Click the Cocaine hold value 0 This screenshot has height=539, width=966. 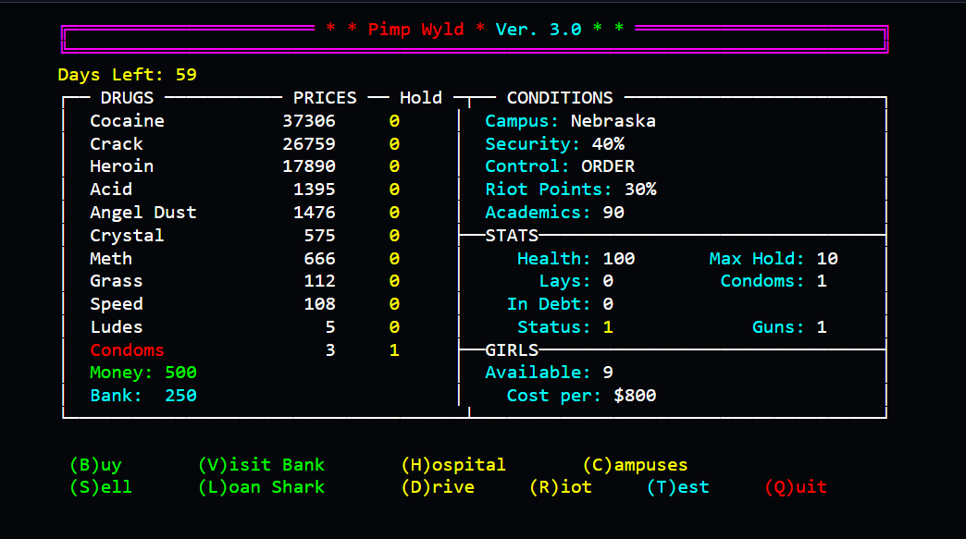click(x=394, y=121)
